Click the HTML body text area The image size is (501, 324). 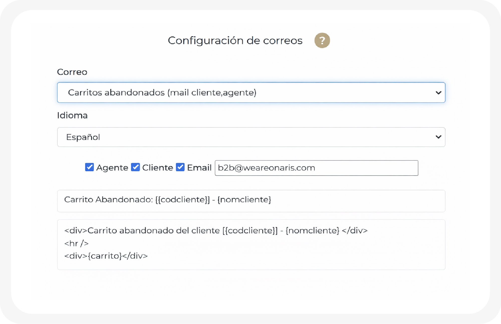click(x=251, y=245)
